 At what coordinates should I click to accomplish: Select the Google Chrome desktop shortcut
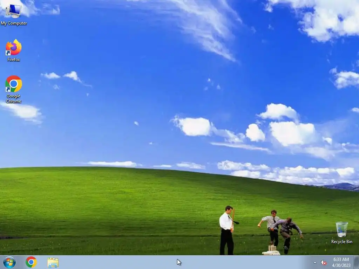tap(14, 89)
